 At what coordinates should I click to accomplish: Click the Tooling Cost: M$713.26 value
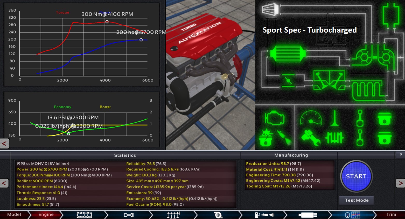pyautogui.click(x=279, y=186)
